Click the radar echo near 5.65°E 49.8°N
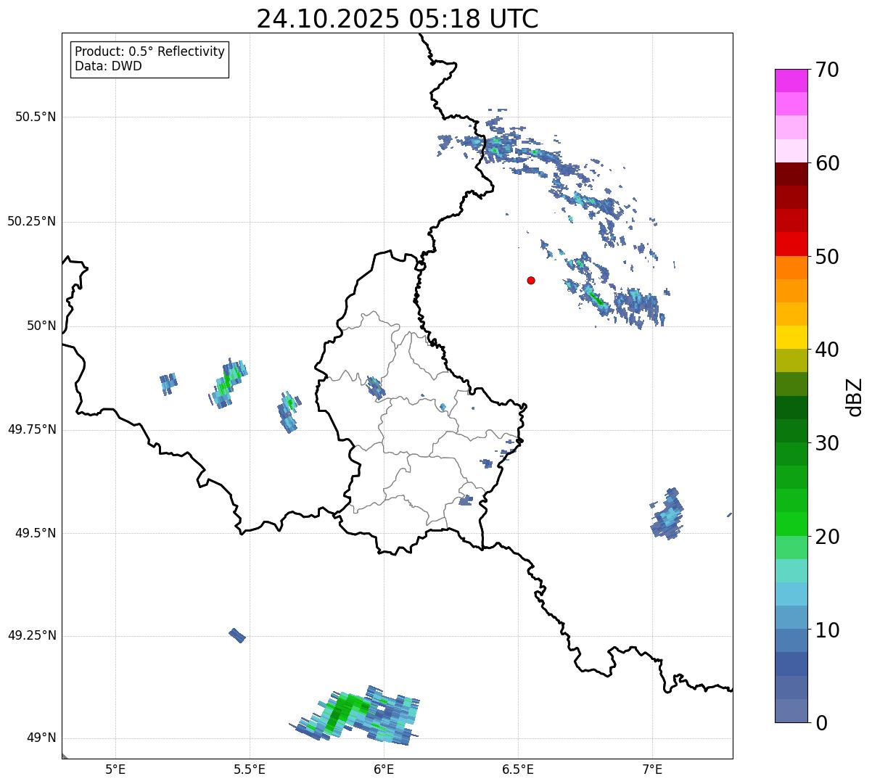Viewport: 872px width, 784px height. pos(288,412)
